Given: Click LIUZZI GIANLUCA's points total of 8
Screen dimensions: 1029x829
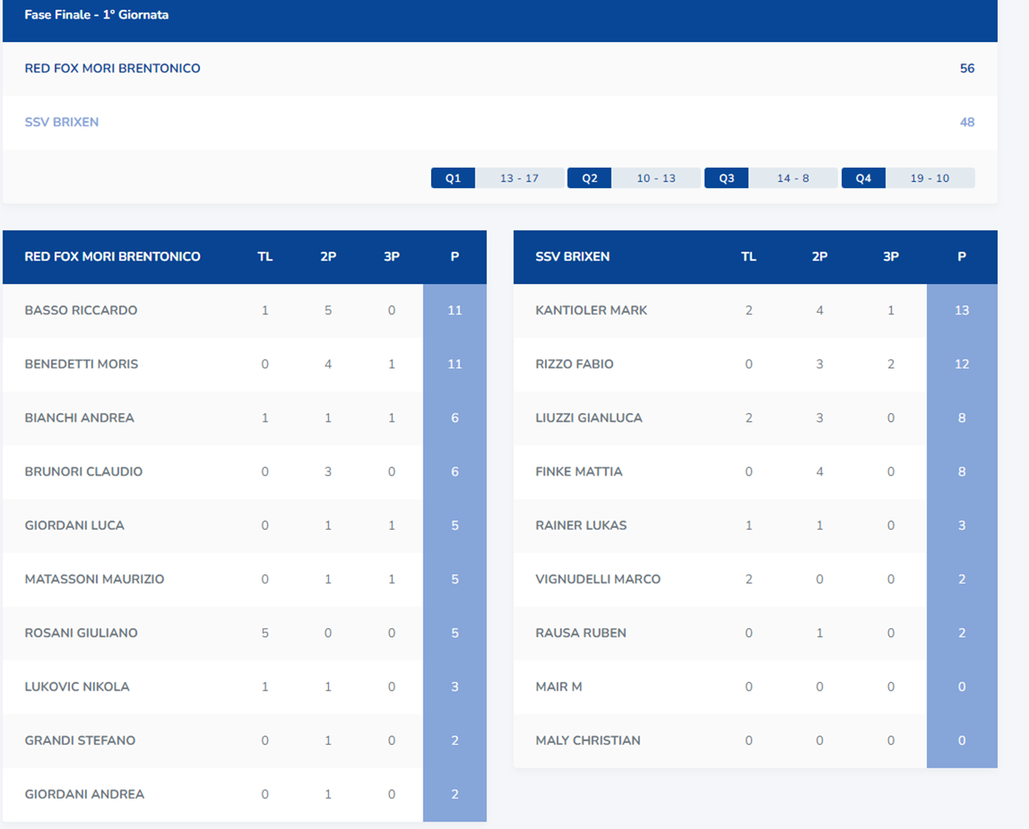Looking at the screenshot, I should [962, 418].
